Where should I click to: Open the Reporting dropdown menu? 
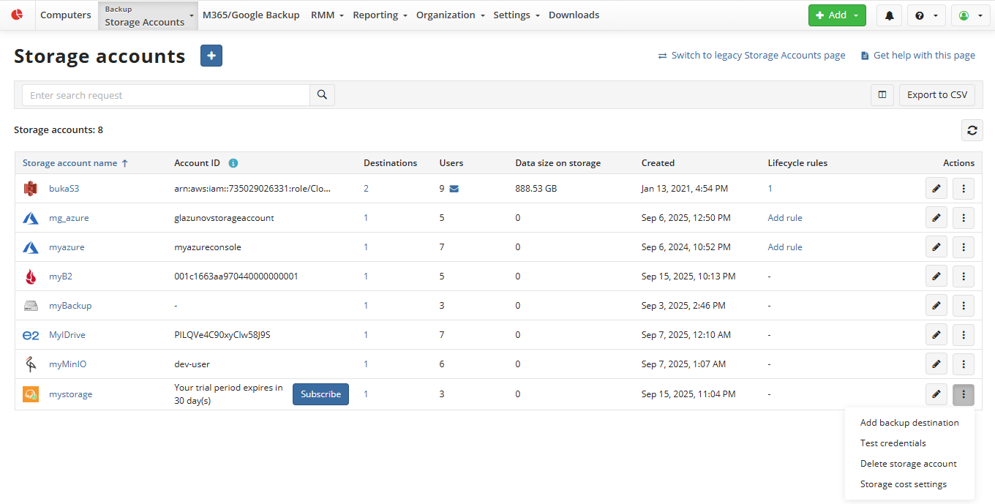point(380,15)
